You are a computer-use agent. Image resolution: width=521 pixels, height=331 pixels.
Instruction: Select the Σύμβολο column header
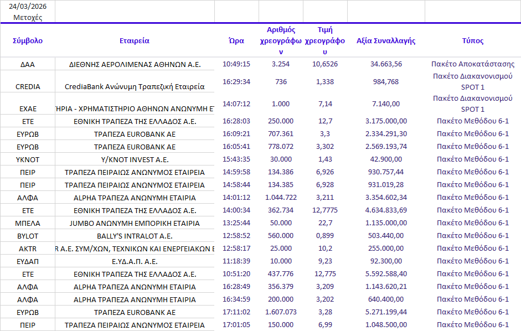click(28, 40)
